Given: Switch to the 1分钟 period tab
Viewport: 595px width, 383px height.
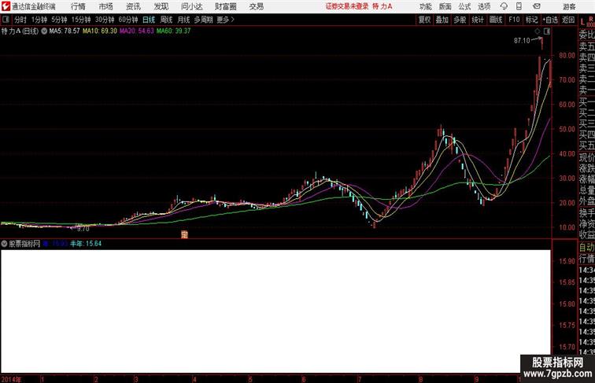Looking at the screenshot, I should tap(39, 20).
